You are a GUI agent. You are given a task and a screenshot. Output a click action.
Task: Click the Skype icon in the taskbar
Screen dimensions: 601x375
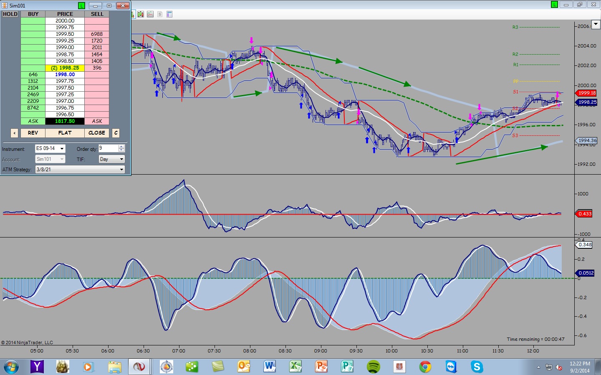pos(477,367)
